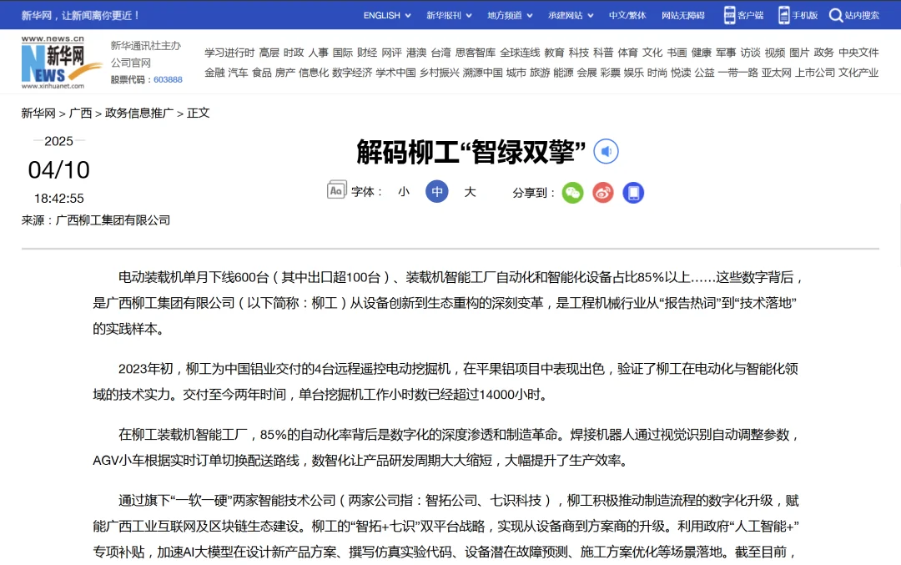Open the 军事 channel
The width and height of the screenshot is (901, 565).
(x=726, y=53)
